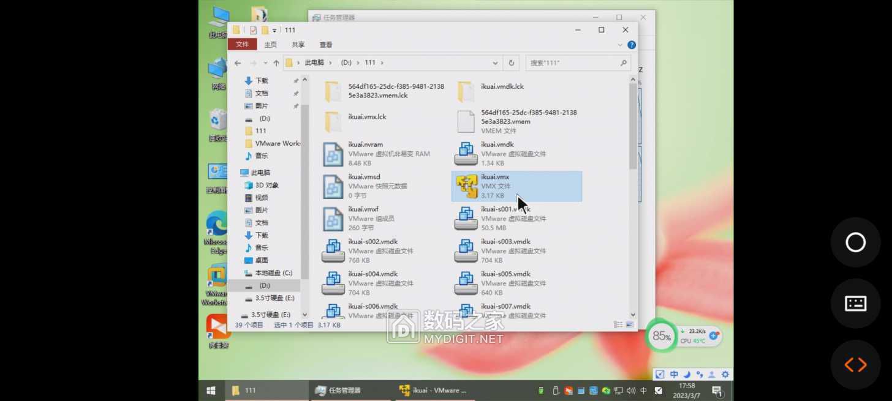Viewport: 892px width, 401px height.
Task: Select the ikuai.vmsd snapshot file icon
Action: tap(333, 187)
